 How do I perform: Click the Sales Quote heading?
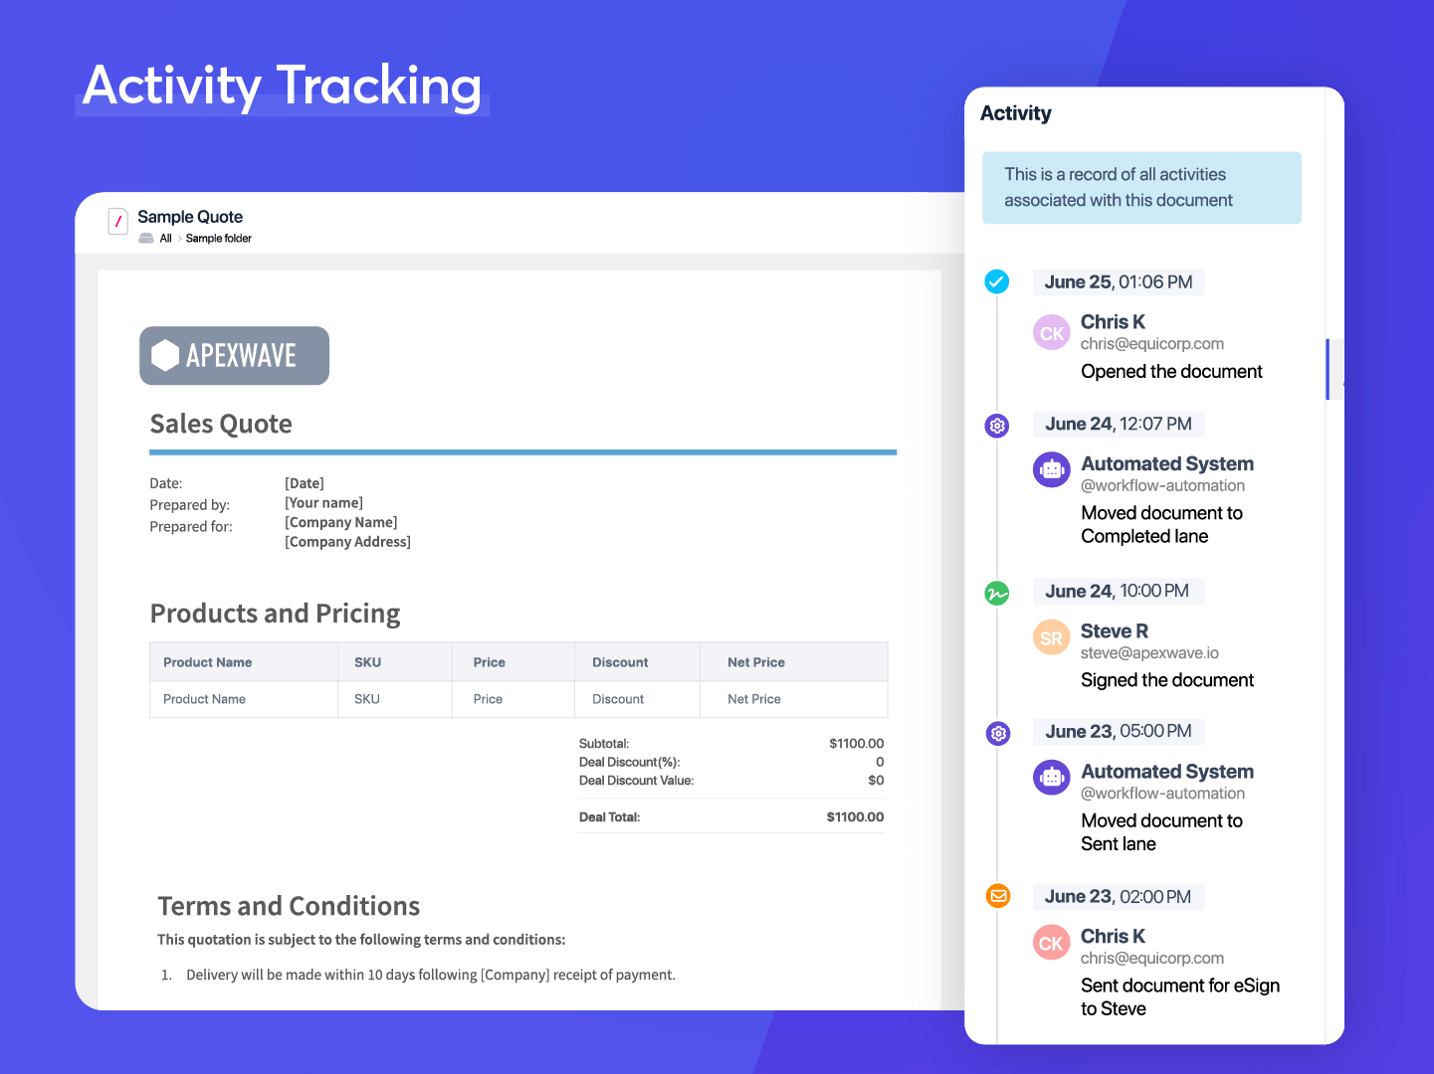(221, 425)
